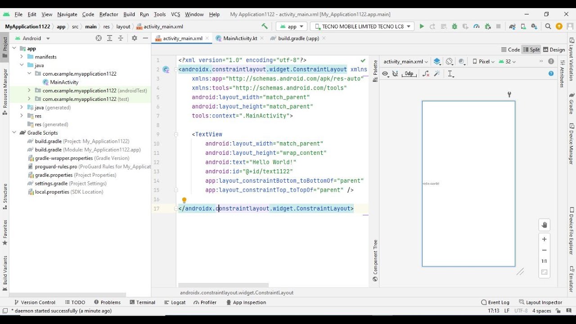Screen dimensions: 576x324
Task: Click Infer Constraints magic wand icon
Action: coord(436,74)
